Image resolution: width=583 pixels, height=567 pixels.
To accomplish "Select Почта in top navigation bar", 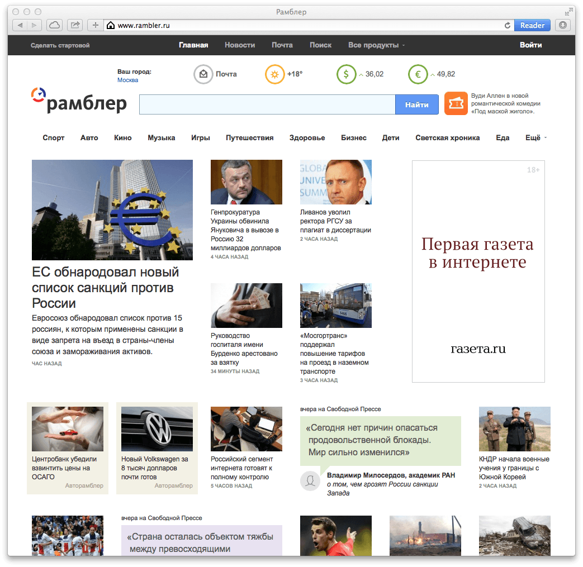I will (282, 45).
